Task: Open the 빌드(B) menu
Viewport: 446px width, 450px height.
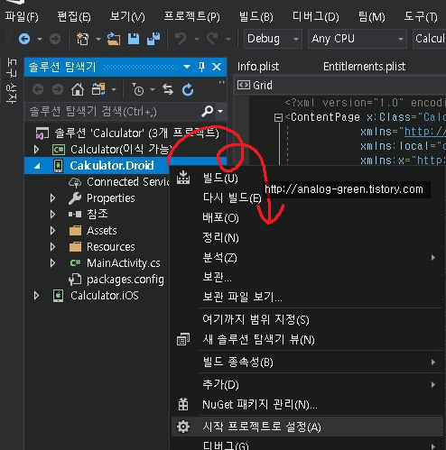Action: 256,17
